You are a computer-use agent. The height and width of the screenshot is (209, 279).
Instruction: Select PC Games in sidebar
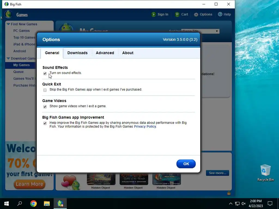pos(21,30)
